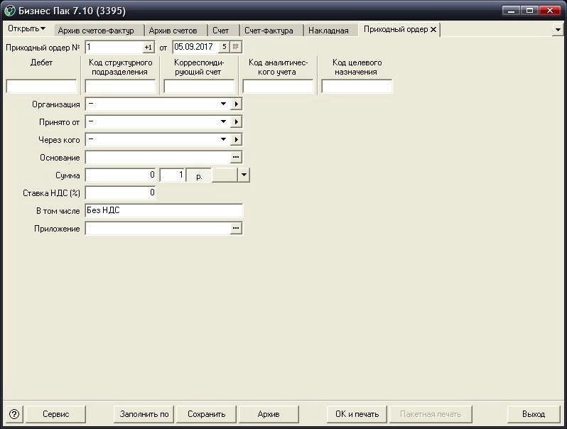Click the Код целевого назначения field
The height and width of the screenshot is (429, 567).
click(x=357, y=87)
